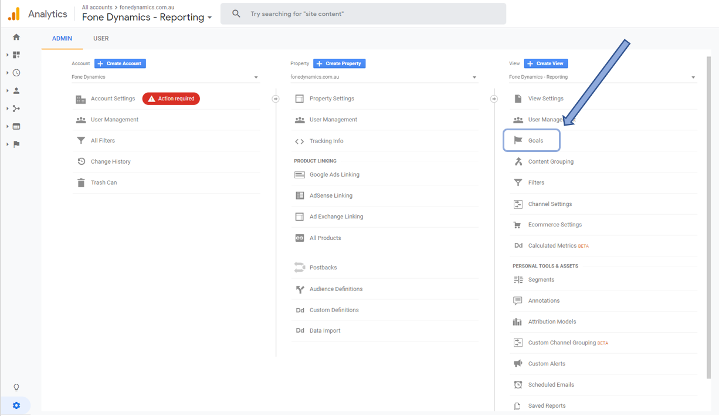Open the Customization dashboards sidebar icon
This screenshot has height=416, width=719.
(16, 55)
